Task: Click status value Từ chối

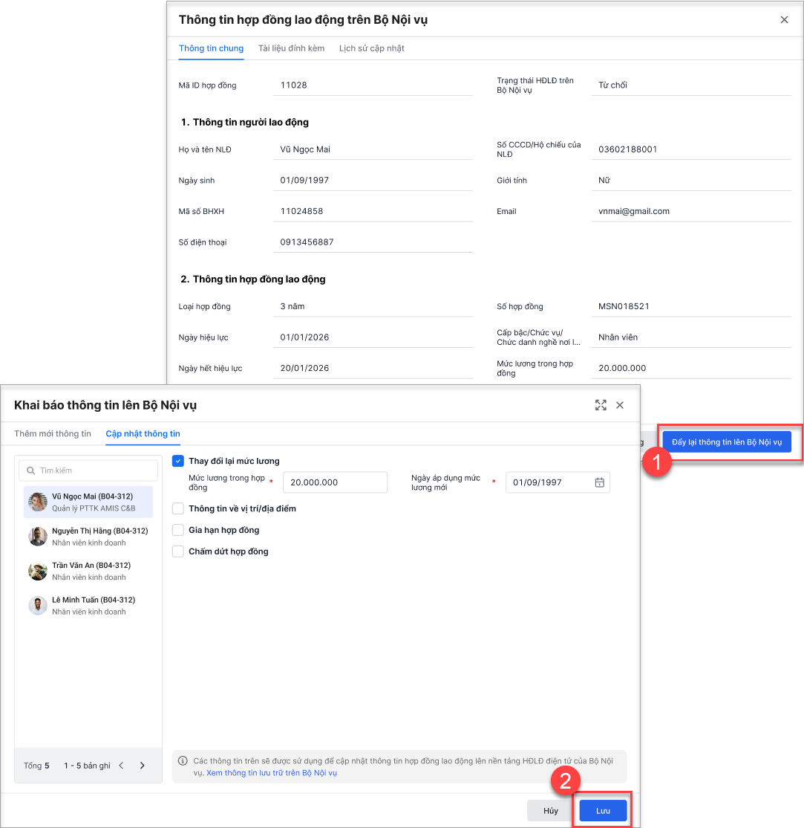Action: pos(612,85)
